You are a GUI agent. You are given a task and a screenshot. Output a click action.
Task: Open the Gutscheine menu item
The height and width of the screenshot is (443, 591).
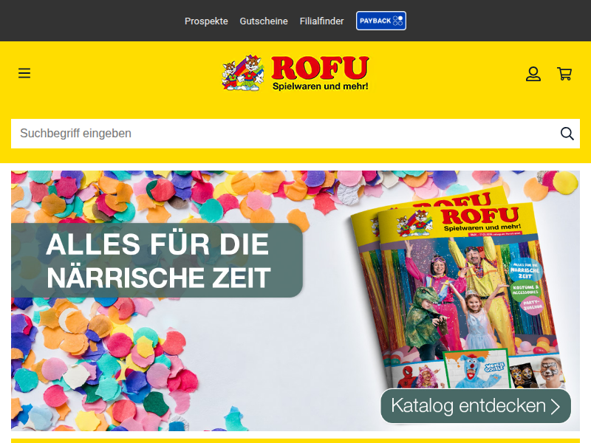264,21
